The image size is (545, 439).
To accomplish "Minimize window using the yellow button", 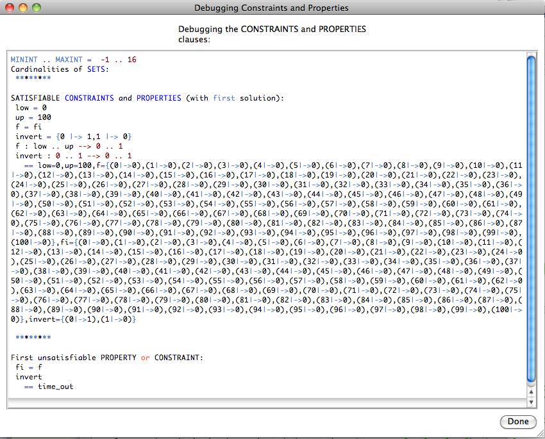I will pos(23,8).
